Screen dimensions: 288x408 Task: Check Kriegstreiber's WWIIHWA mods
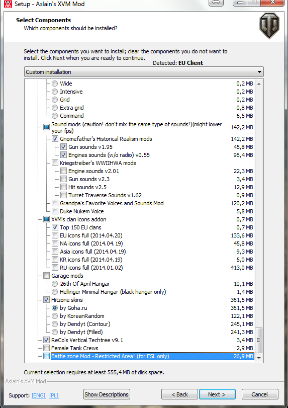(55, 163)
